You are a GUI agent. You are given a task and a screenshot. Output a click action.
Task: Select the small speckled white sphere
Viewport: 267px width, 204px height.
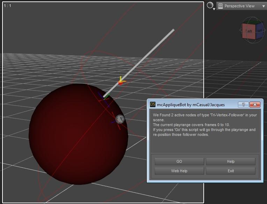click(120, 119)
